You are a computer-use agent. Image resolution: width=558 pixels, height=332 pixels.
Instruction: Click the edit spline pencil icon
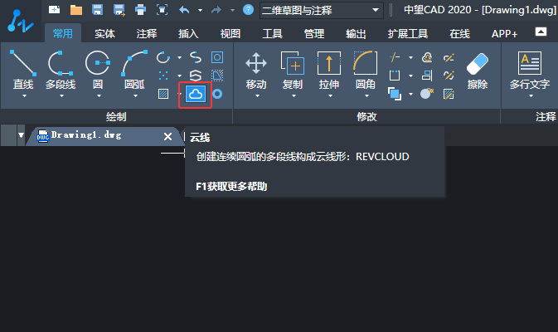[x=449, y=76]
